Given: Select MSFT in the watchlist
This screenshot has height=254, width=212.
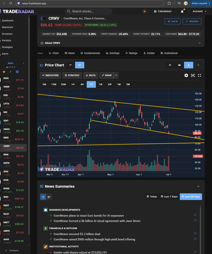Looking at the screenshot, I should [x=13, y=224].
